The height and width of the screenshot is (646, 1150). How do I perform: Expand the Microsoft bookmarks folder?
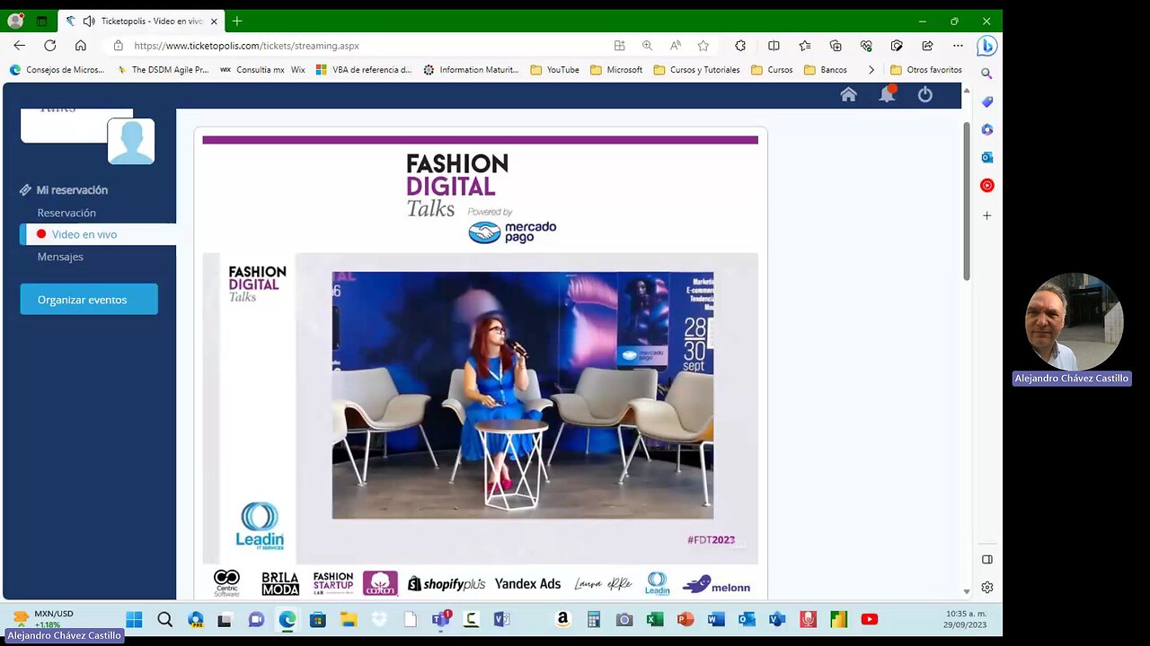tap(616, 70)
